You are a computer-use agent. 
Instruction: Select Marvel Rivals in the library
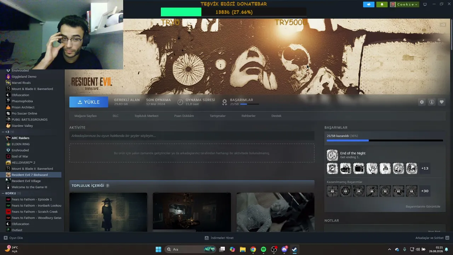31,83
